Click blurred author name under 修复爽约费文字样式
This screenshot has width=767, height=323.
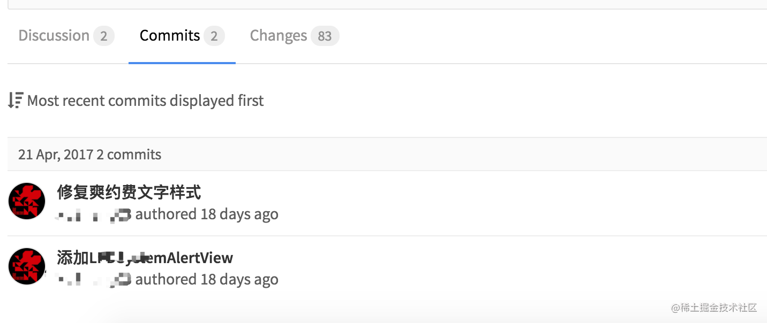pyautogui.click(x=94, y=215)
